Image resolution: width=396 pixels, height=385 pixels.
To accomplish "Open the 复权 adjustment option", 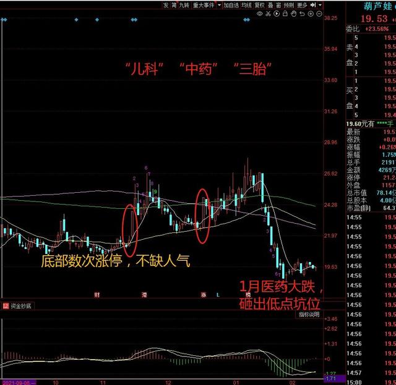I will 260,5.
